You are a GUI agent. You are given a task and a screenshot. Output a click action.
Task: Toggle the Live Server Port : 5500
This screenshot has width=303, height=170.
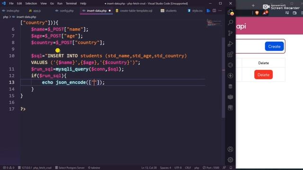(211, 168)
